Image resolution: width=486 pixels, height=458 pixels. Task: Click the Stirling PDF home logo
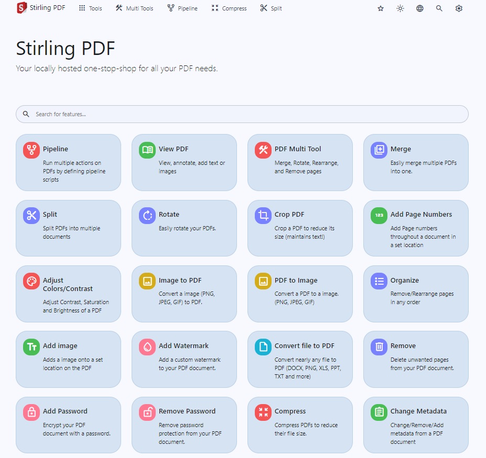(40, 8)
